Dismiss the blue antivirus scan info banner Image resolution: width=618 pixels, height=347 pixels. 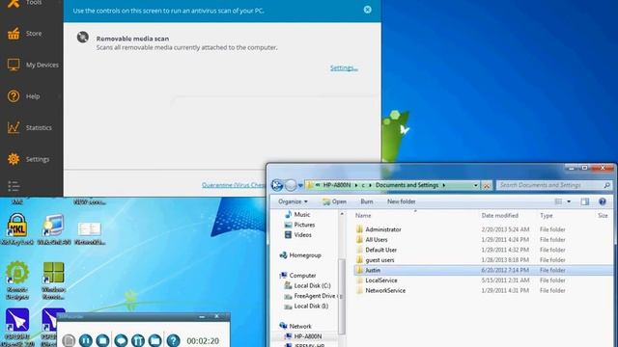pyautogui.click(x=367, y=10)
